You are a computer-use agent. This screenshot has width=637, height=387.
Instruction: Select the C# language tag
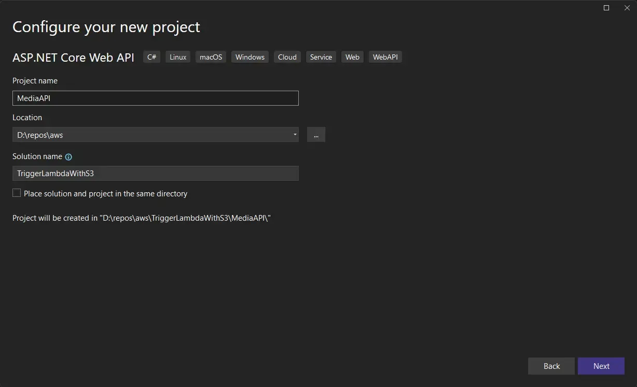pyautogui.click(x=151, y=57)
